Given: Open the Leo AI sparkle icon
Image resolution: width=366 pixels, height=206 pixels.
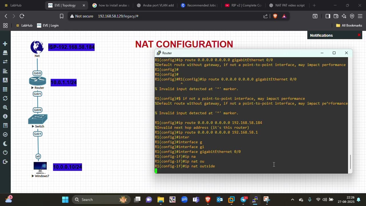Looking at the screenshot, I should click(344, 16).
